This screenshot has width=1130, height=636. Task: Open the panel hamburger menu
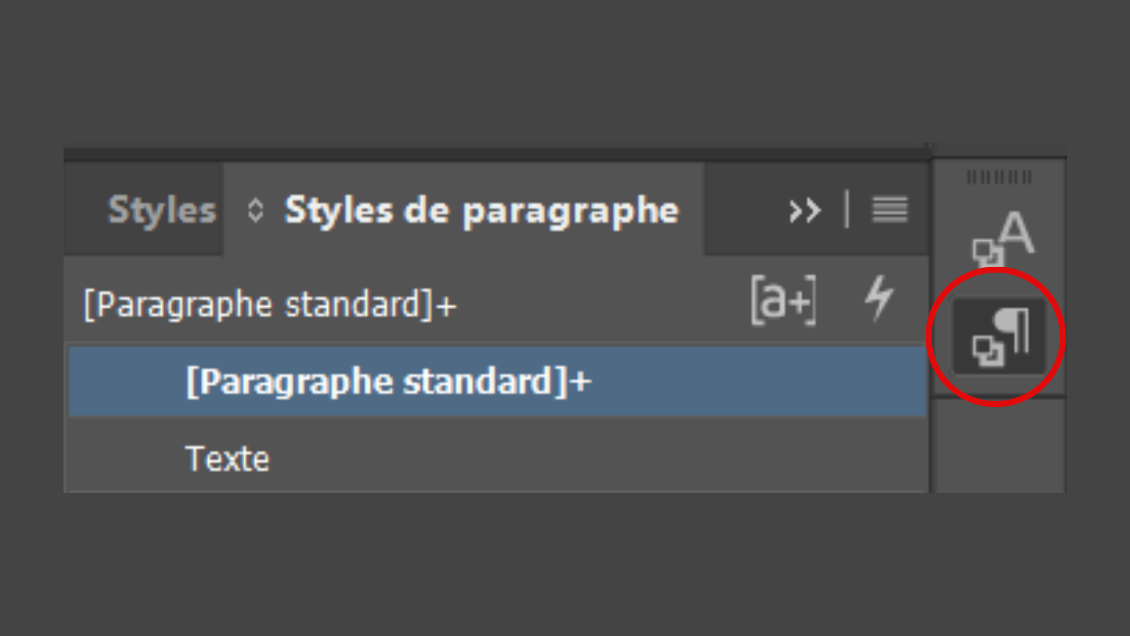click(x=890, y=210)
